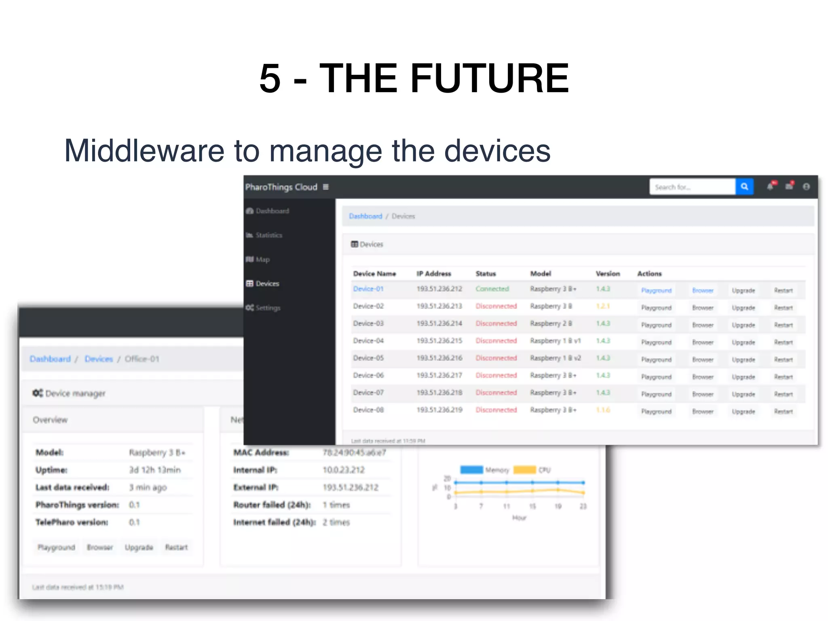This screenshot has height=621, width=828.
Task: Click Browser for Device-07
Action: pyautogui.click(x=703, y=394)
